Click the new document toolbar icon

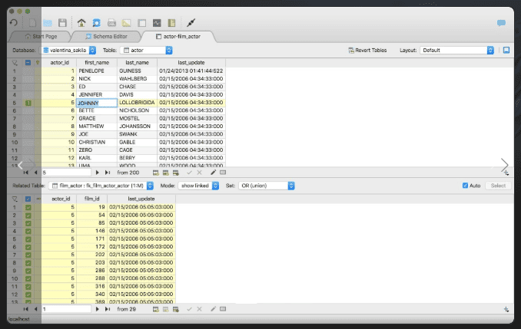[32, 22]
